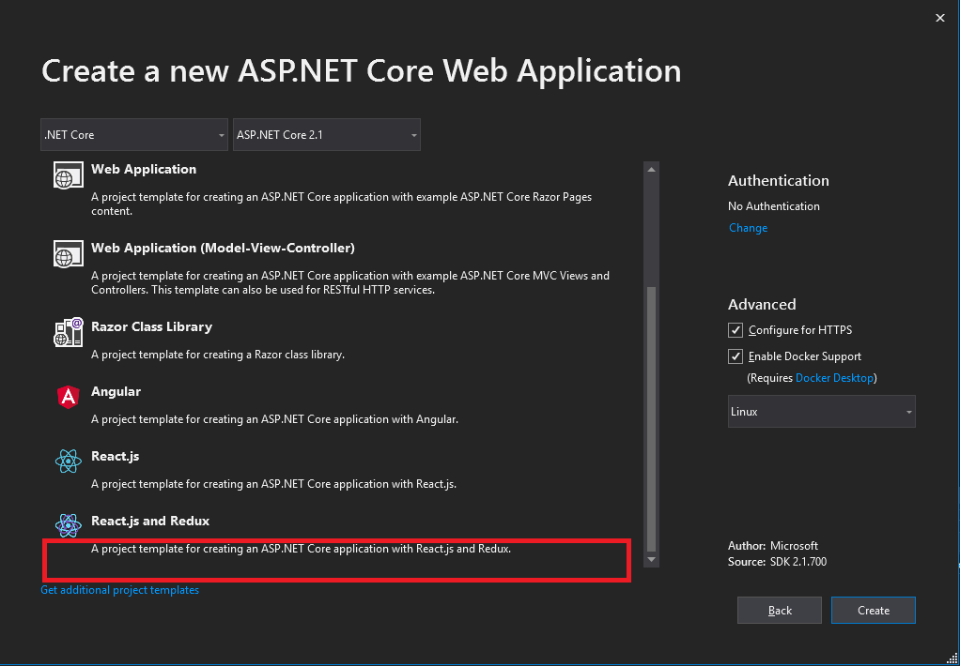
Task: Click the 'application with React.js.' description text
Action: point(273,484)
